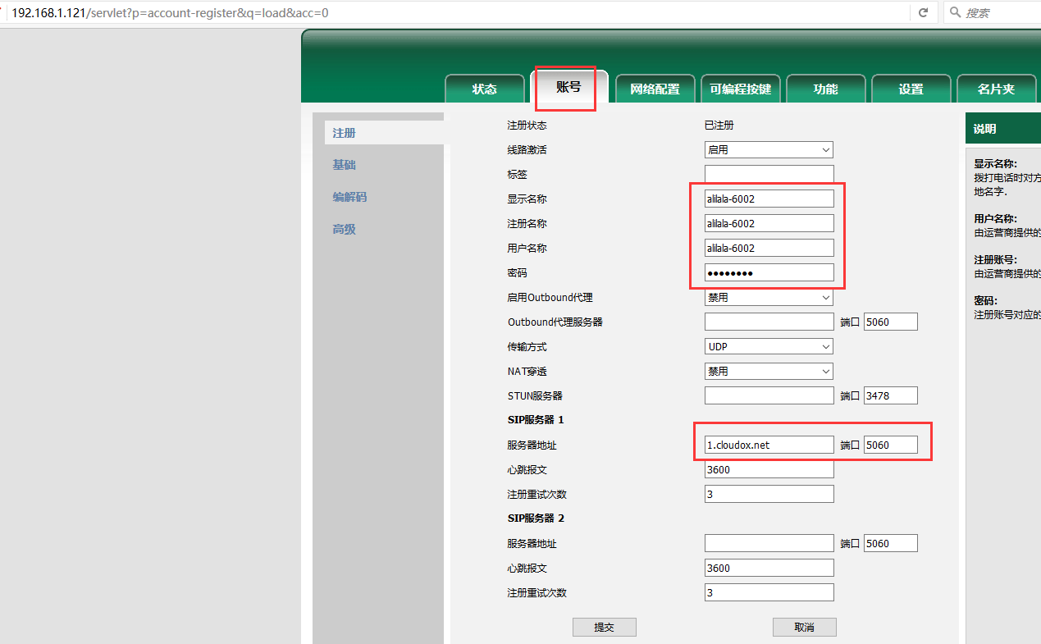1041x644 pixels.
Task: Click the search magnifier icon
Action: point(954,13)
